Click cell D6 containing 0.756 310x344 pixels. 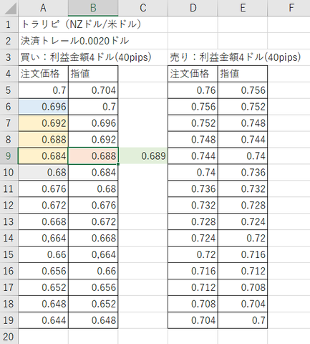click(x=193, y=107)
